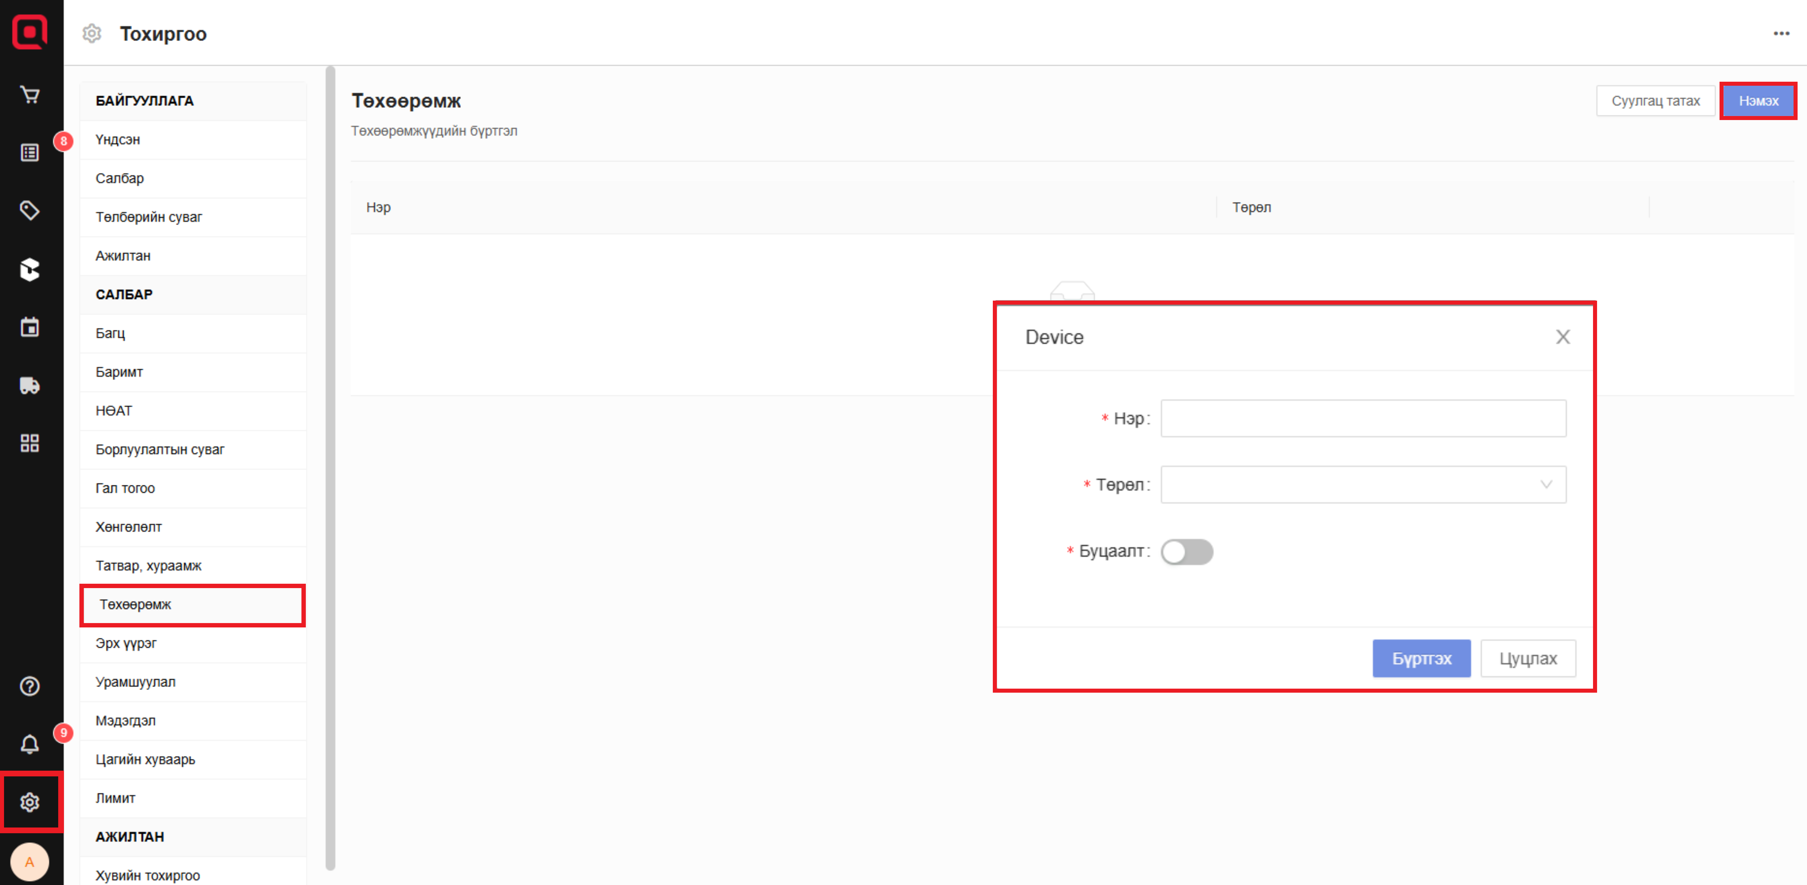Close the Device dialog
1807x885 pixels.
coord(1563,337)
